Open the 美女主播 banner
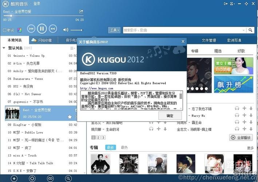258x182 pixels. click(x=234, y=66)
